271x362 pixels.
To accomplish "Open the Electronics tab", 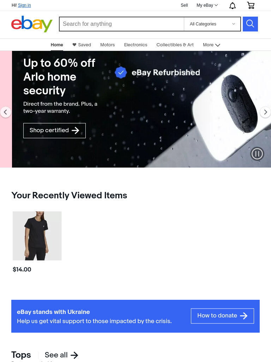I will coord(135,45).
